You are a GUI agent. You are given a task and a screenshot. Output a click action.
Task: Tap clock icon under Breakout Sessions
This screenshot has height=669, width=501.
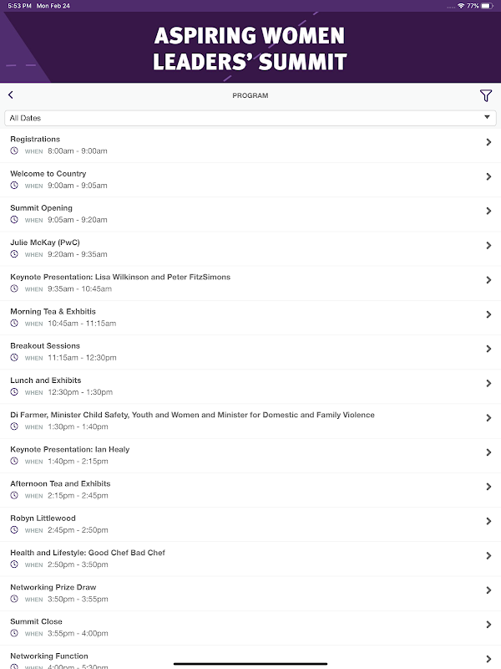(x=14, y=358)
